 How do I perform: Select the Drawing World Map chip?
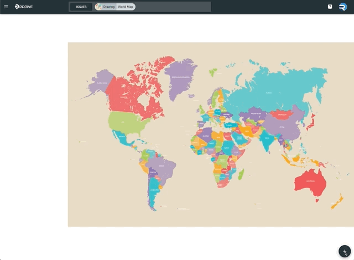tap(115, 7)
